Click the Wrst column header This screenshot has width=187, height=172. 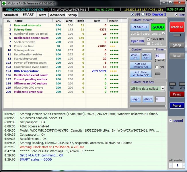[x=69, y=21]
